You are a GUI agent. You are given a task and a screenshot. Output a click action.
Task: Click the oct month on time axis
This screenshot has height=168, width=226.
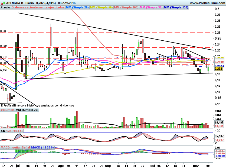point(153,166)
